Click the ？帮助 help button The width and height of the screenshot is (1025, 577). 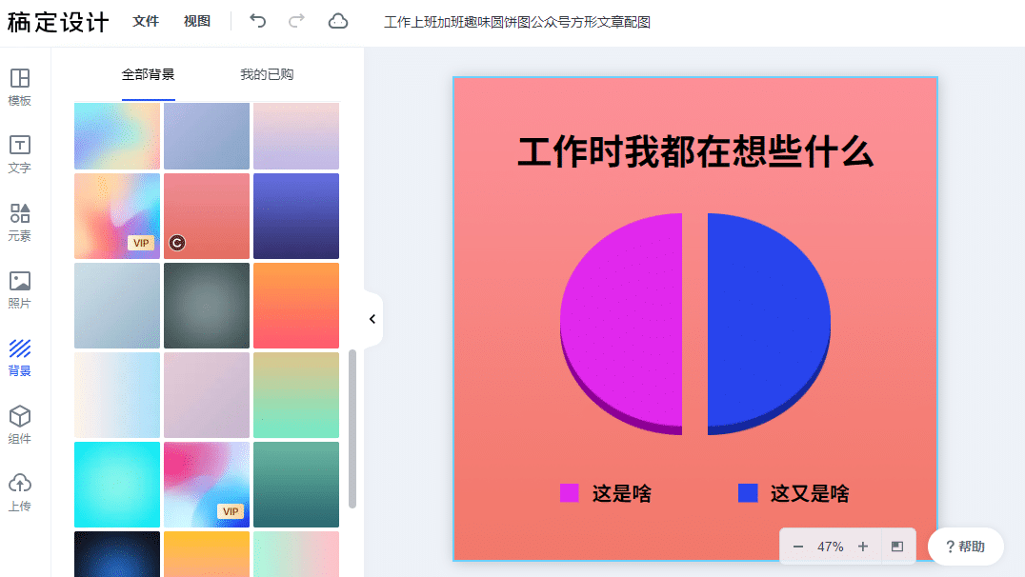coord(966,547)
